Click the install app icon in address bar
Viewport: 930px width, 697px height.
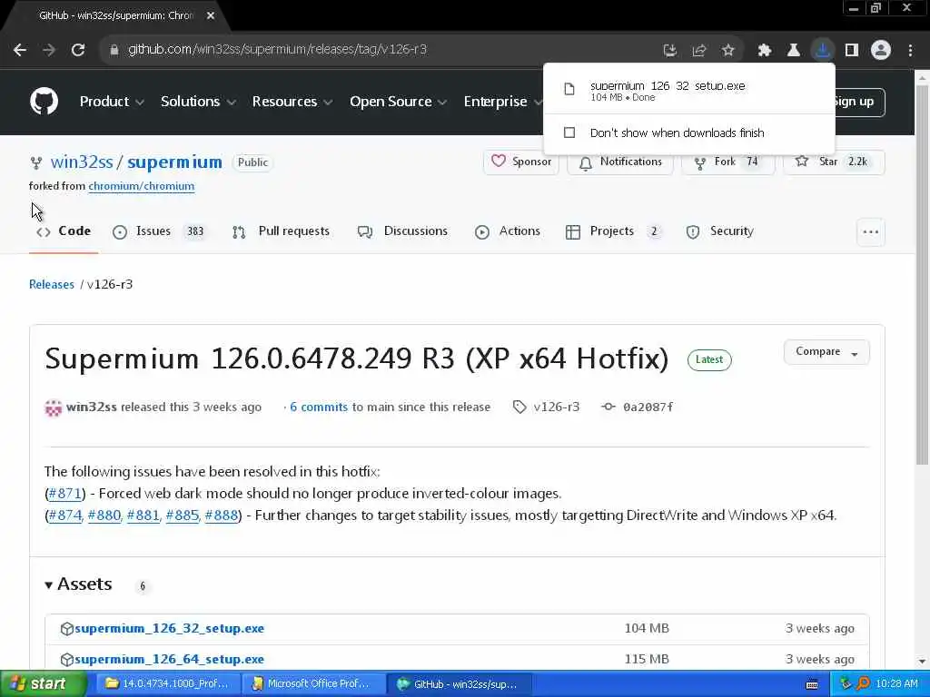[669, 51]
